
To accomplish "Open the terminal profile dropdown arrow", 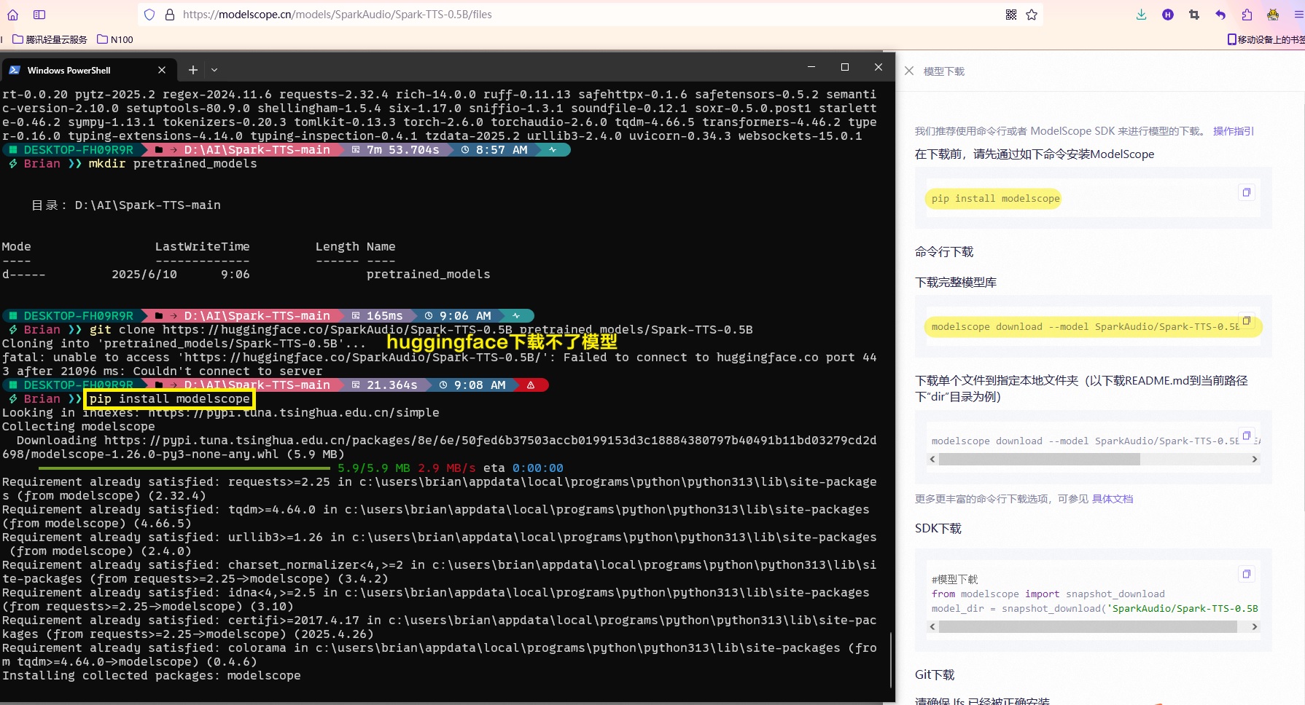I will (x=214, y=70).
